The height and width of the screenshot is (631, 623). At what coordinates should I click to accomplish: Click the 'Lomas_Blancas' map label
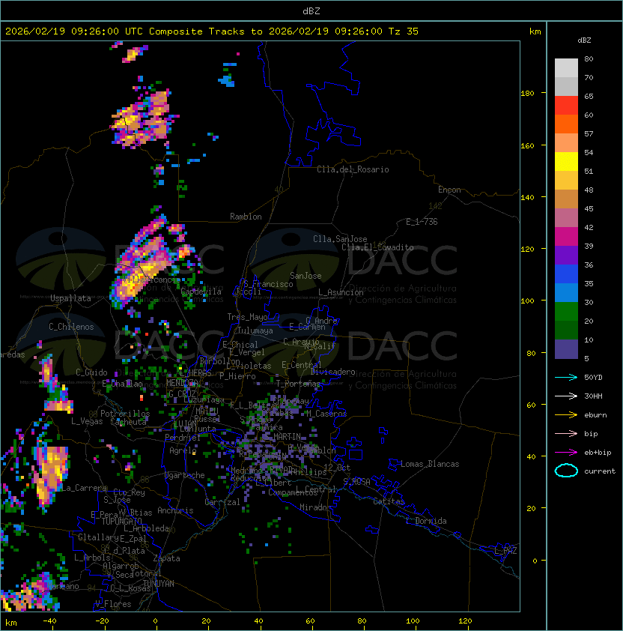point(430,464)
